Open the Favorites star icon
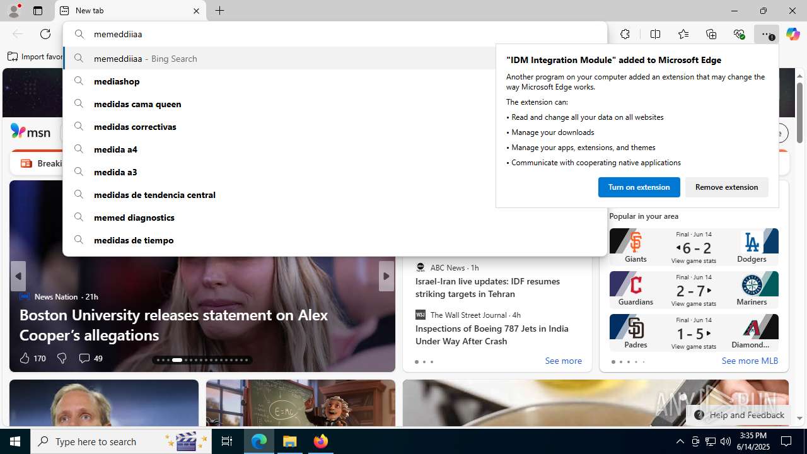 (x=683, y=34)
